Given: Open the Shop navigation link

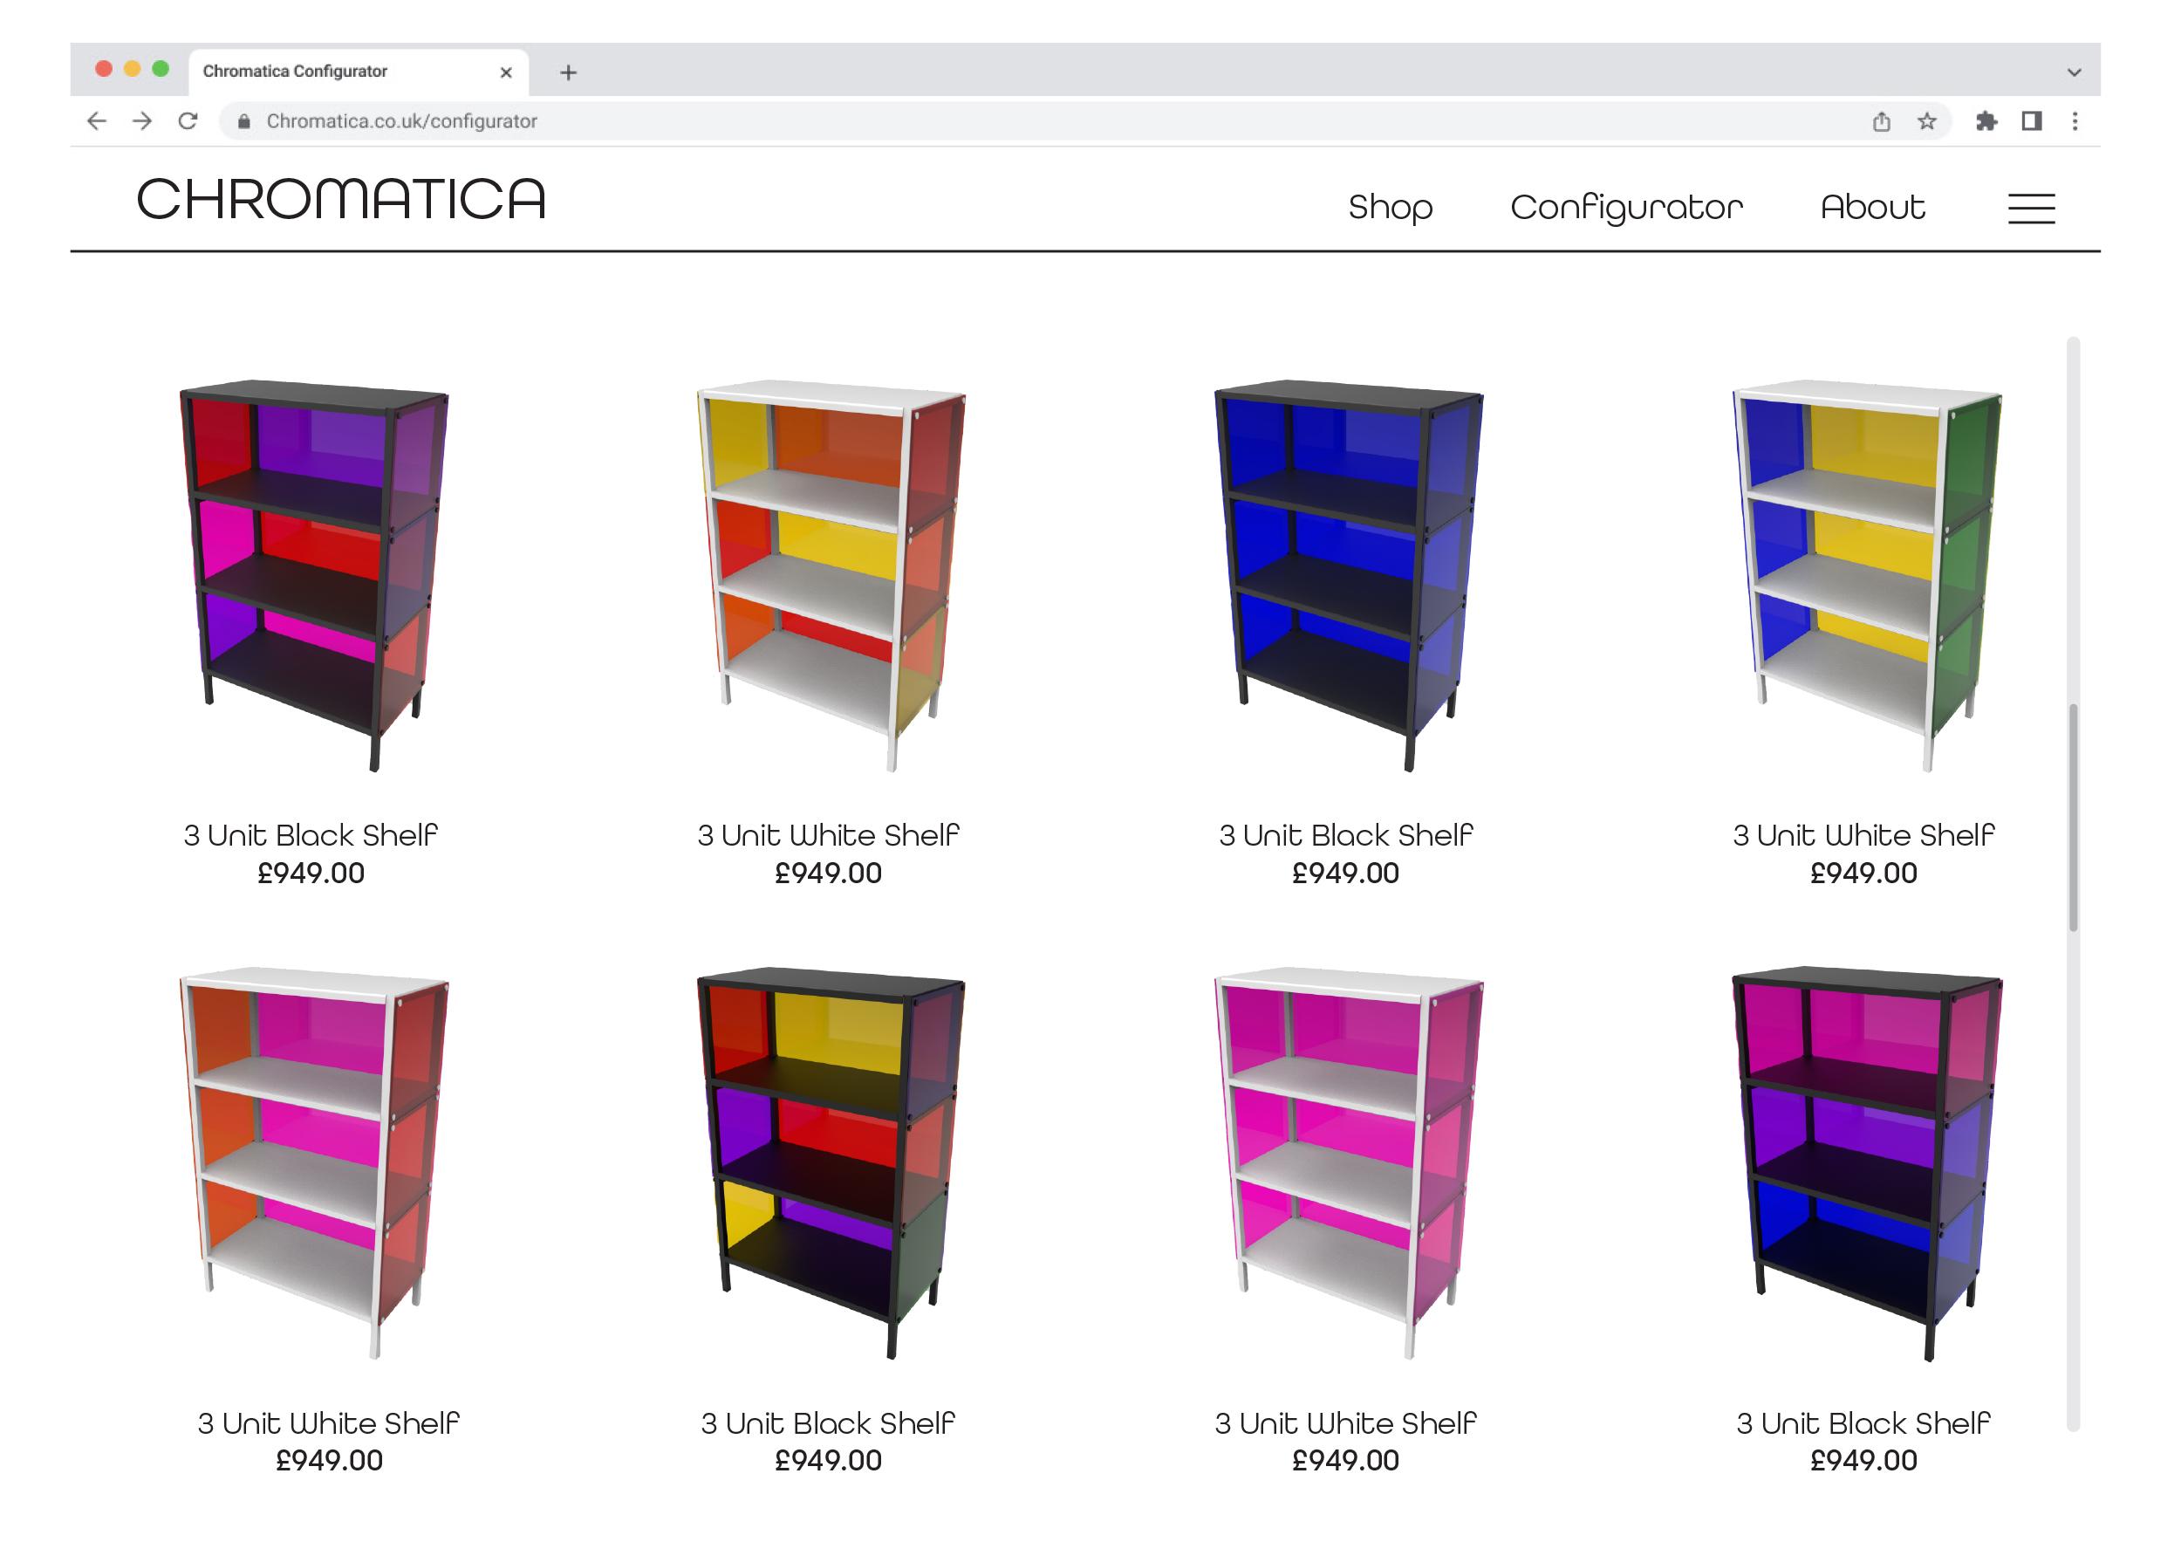Looking at the screenshot, I should click(x=1391, y=207).
